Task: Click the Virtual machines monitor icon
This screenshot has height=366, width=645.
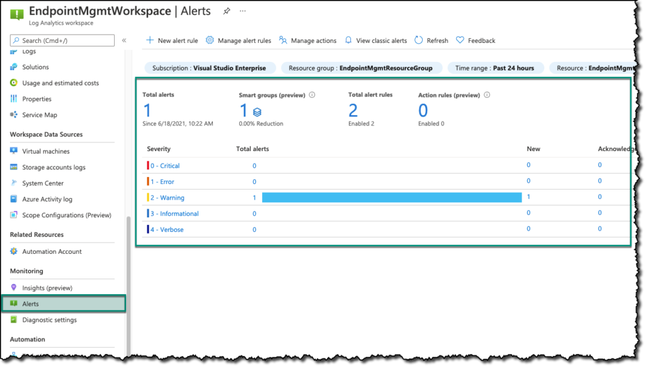Action: tap(14, 151)
